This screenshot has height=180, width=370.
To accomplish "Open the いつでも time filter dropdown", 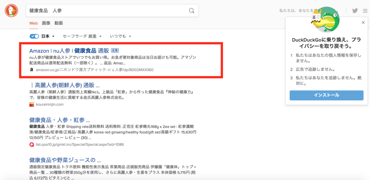I will 120,36.
